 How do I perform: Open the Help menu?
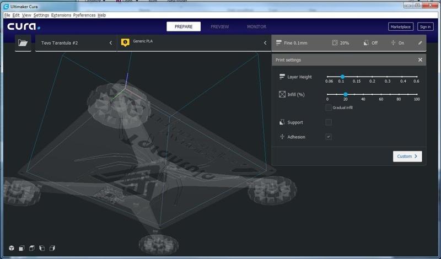102,15
